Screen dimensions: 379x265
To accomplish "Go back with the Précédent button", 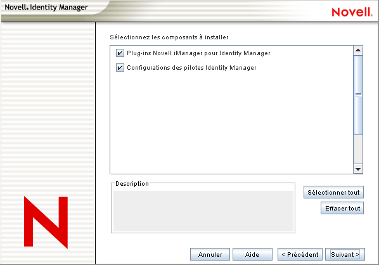I will point(300,254).
